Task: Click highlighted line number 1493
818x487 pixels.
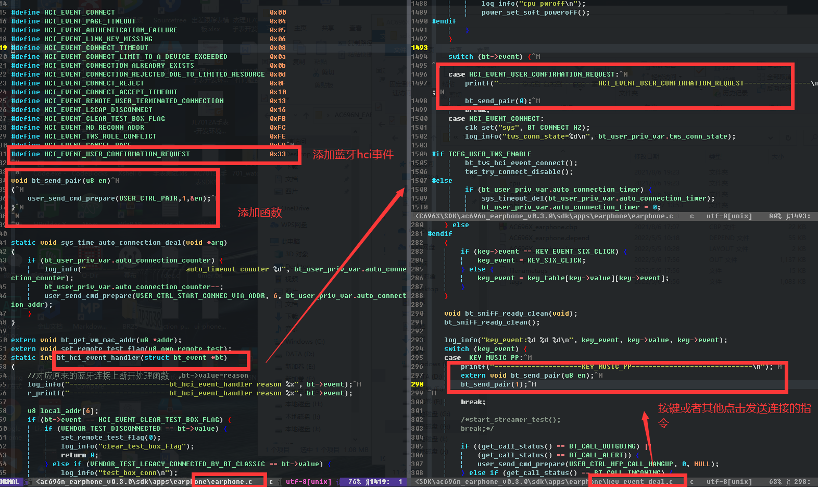Action: [420, 48]
